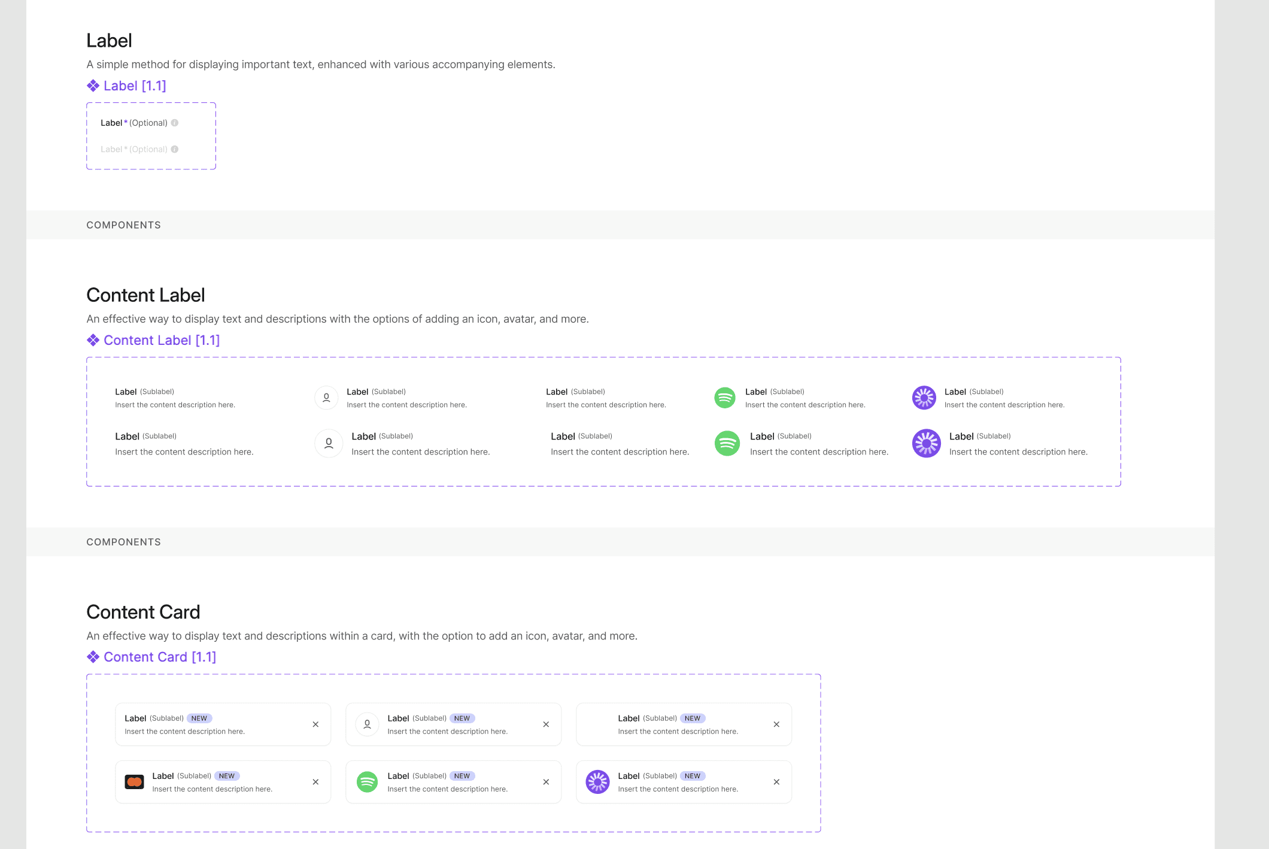Click the Spotify icon in Content Card
Image resolution: width=1269 pixels, height=849 pixels.
tap(367, 782)
